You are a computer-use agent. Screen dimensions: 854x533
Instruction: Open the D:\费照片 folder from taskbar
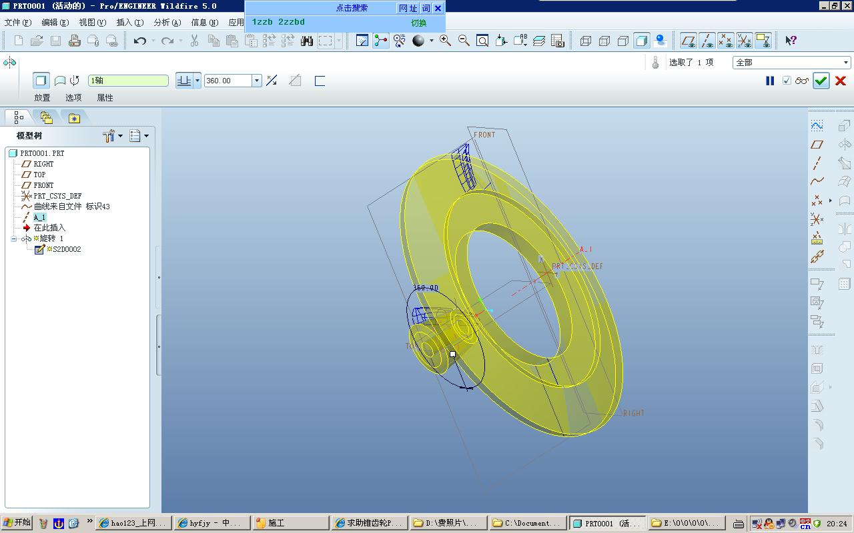(449, 523)
